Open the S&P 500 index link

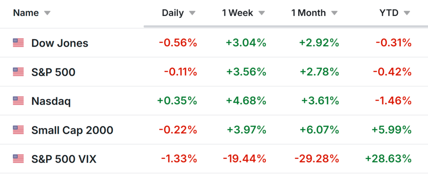pyautogui.click(x=53, y=72)
